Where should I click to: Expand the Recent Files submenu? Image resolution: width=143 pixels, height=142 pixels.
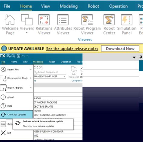pos(16,69)
